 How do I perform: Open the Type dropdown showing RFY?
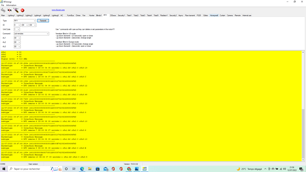tap(25, 21)
